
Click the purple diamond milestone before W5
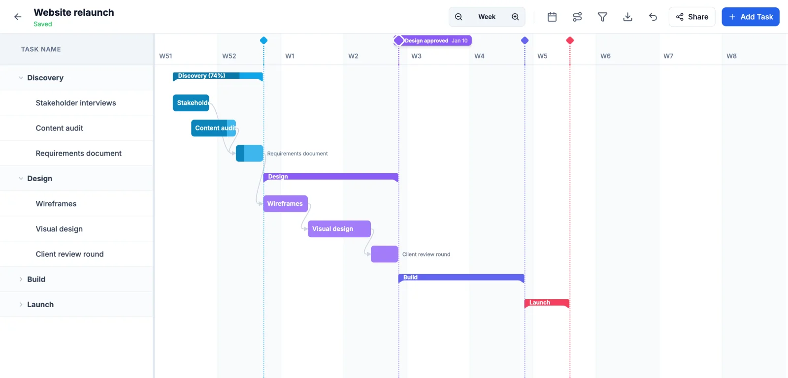(525, 40)
